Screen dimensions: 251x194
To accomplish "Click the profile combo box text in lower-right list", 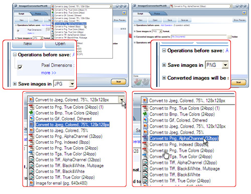I will coord(187,101).
